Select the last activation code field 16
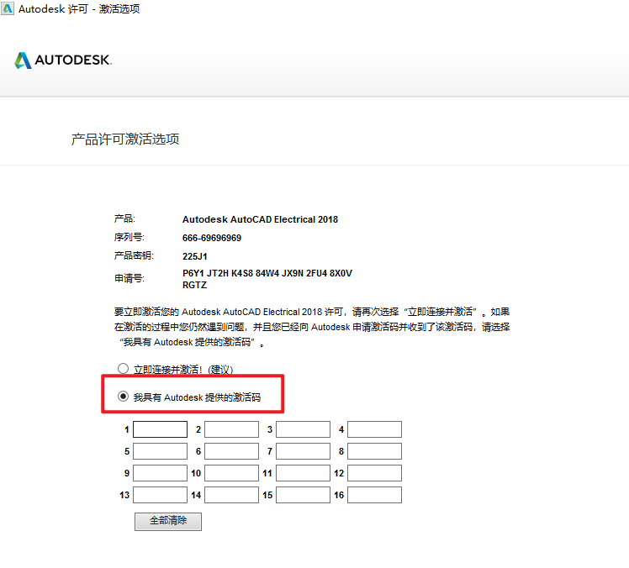The image size is (629, 568). 374,495
